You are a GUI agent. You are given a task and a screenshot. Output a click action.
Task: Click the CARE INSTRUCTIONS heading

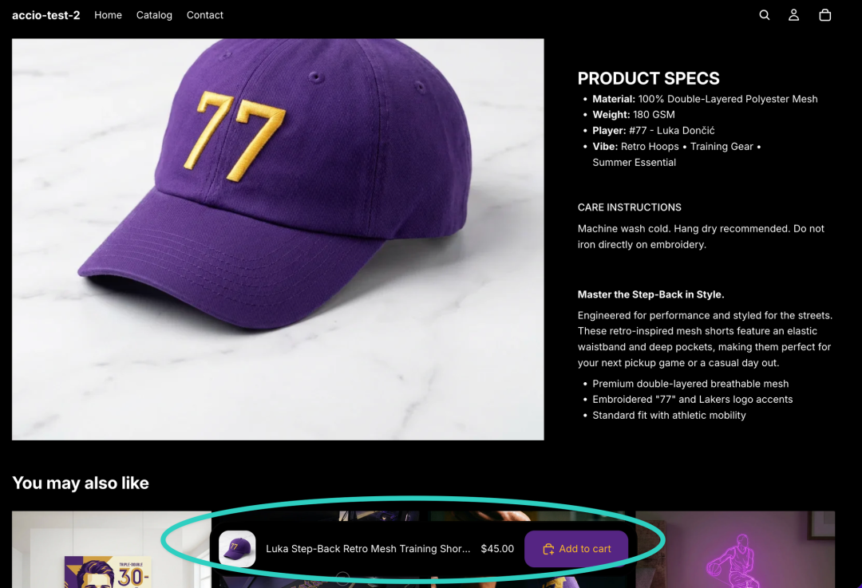pyautogui.click(x=629, y=207)
